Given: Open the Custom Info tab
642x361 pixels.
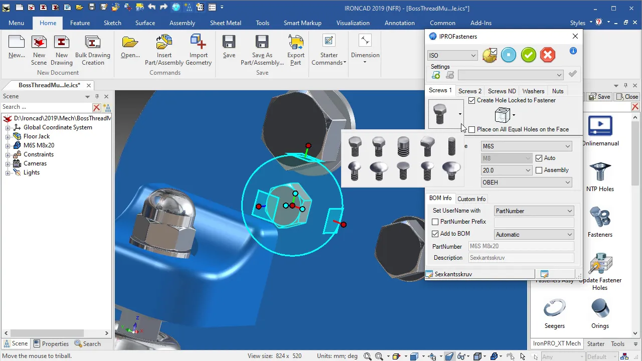Looking at the screenshot, I should (471, 199).
